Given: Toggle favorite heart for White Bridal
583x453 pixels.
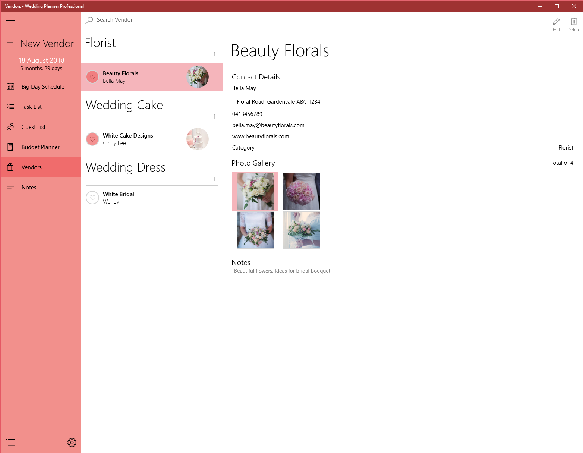Looking at the screenshot, I should coord(92,198).
